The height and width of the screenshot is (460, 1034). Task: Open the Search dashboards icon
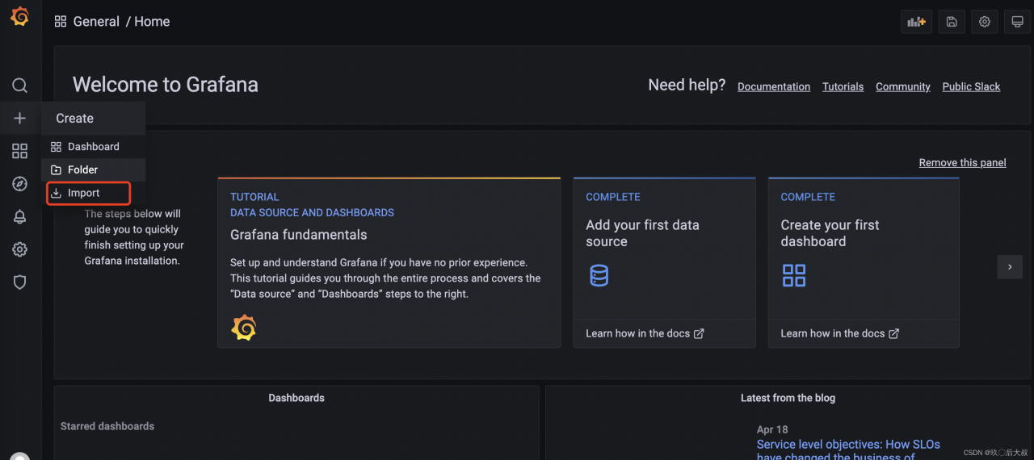click(20, 86)
